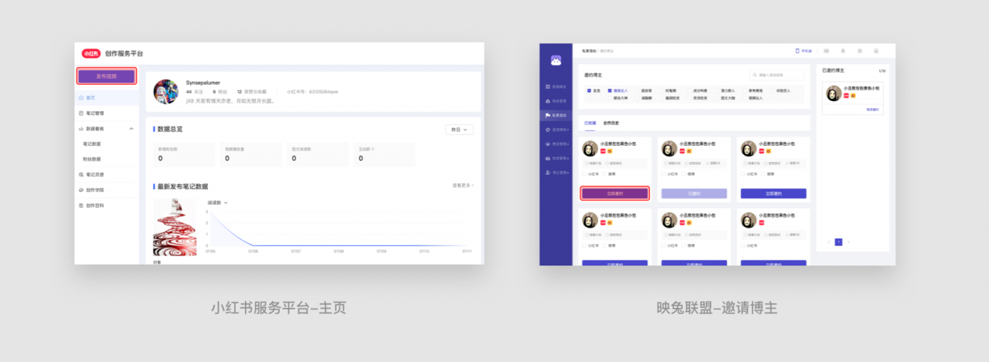Click the 小红书 red logo
This screenshot has width=989, height=362.
[92, 53]
